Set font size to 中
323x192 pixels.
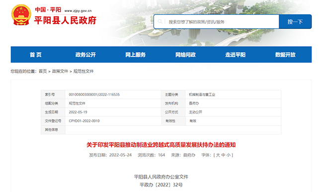223,155
